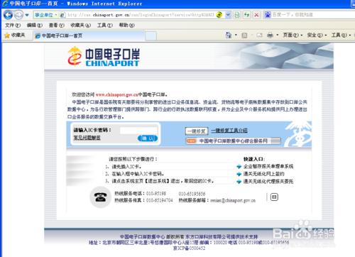Click the IC卡密码 password input field

[x=138, y=131]
